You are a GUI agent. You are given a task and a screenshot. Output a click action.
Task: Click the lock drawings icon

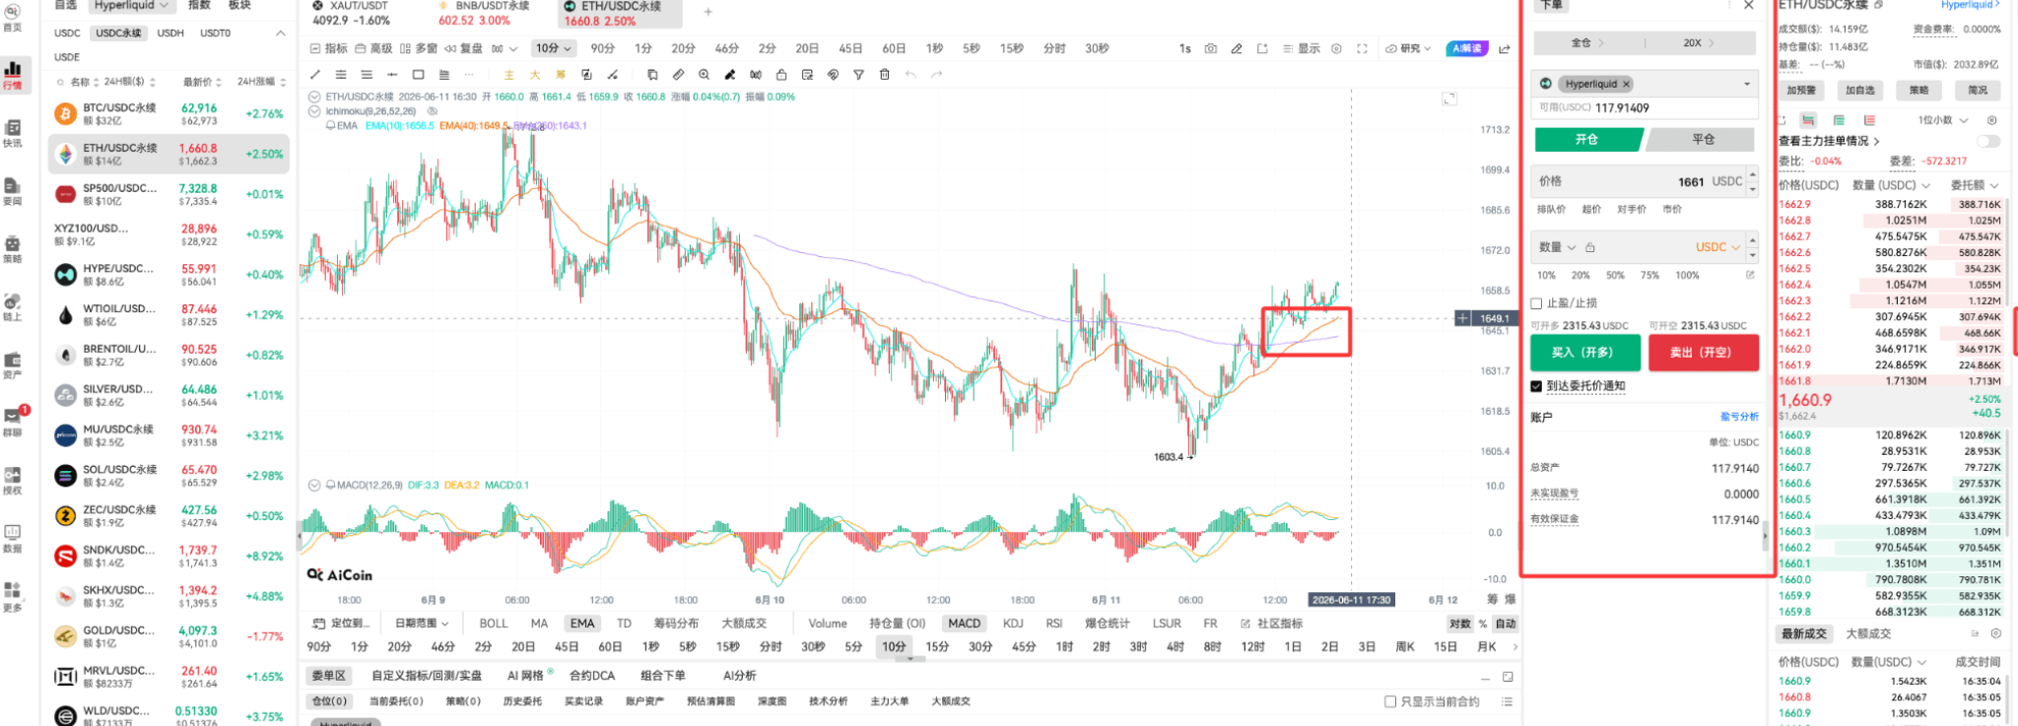(781, 75)
